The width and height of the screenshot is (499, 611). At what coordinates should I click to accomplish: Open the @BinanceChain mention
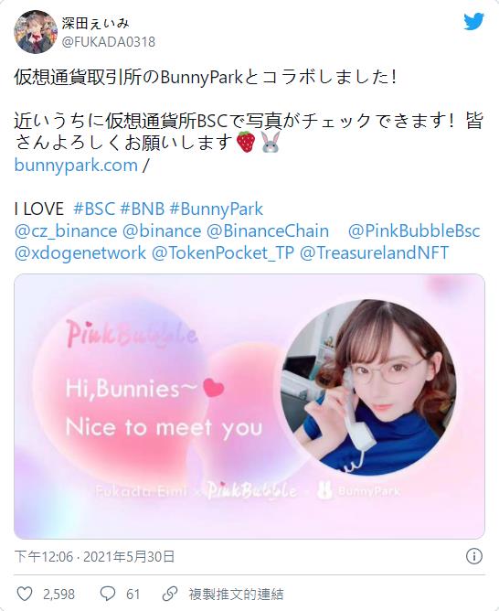[268, 231]
